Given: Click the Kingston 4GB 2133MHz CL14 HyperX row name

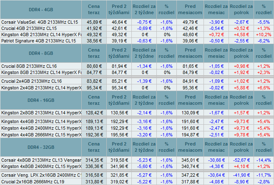Looking at the screenshot, I should coord(41,35).
